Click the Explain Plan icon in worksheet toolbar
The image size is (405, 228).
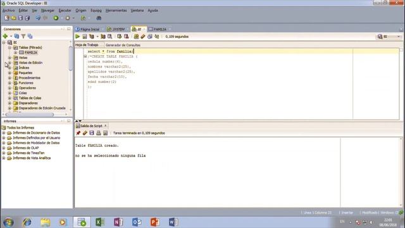coord(91,37)
